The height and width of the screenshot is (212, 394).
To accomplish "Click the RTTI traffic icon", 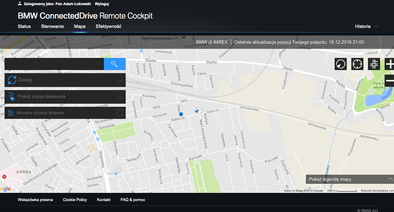I will (11, 113).
